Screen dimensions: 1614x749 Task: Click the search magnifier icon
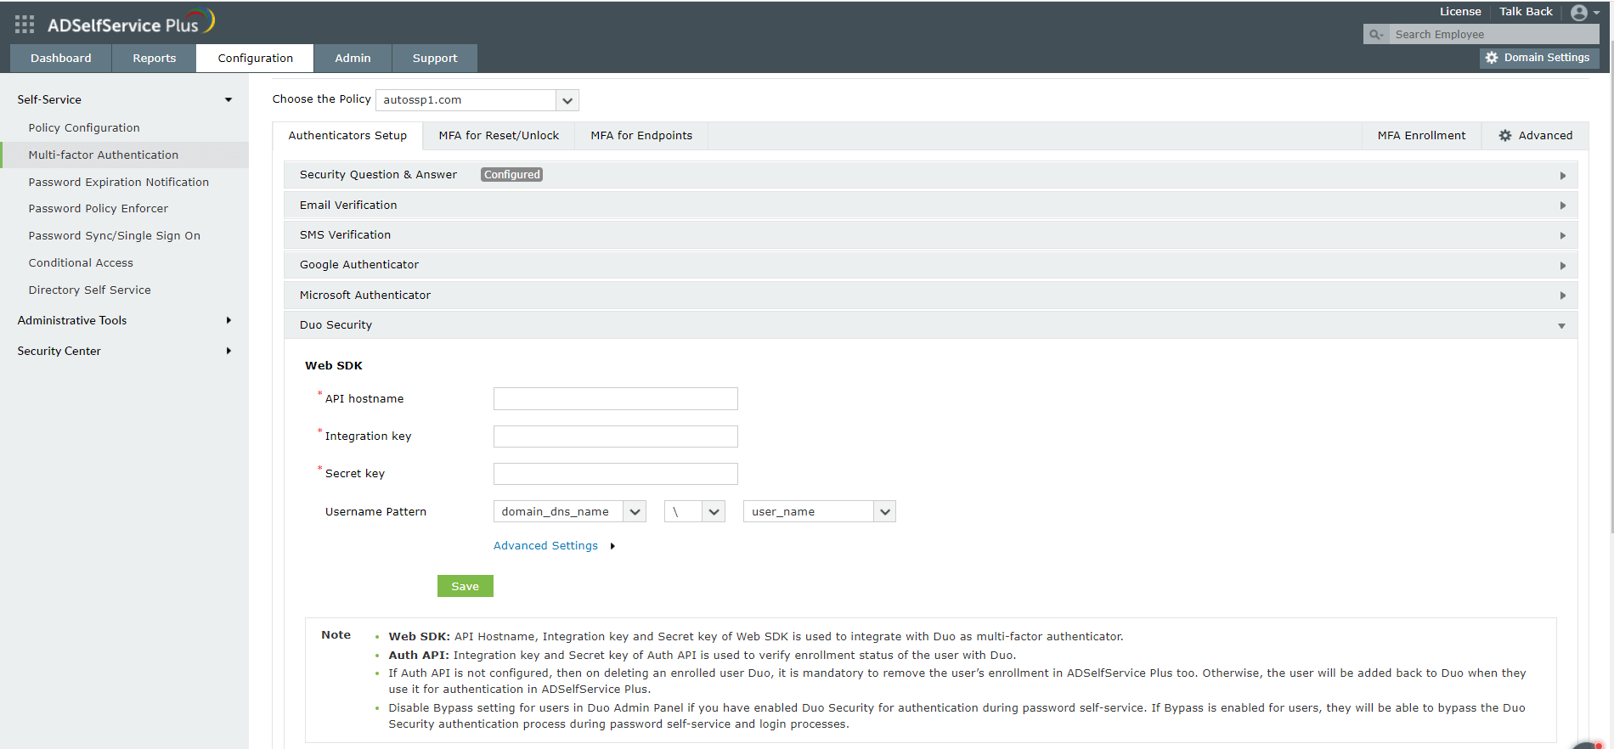tap(1375, 34)
